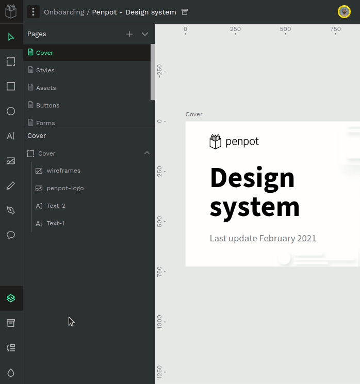This screenshot has width=360, height=384.
Task: Collapse the Pages list
Action: (x=145, y=34)
